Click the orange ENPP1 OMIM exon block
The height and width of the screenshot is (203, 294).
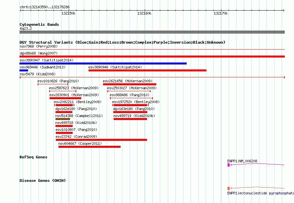pos(229,188)
